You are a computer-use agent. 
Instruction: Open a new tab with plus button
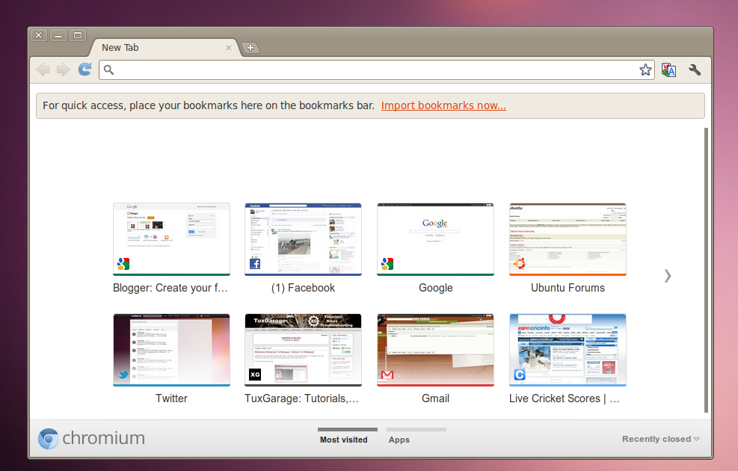(250, 48)
